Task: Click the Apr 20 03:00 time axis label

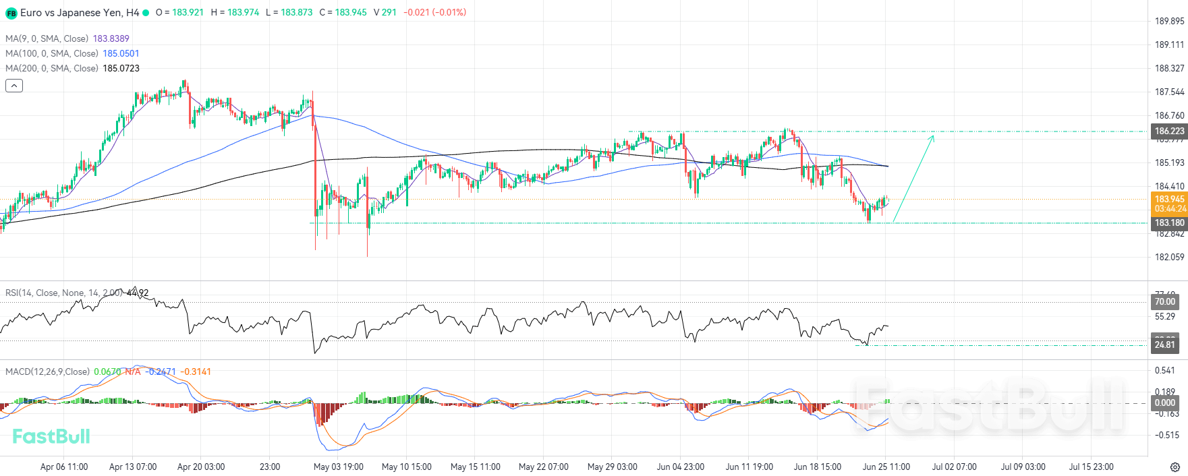Action: [201, 467]
